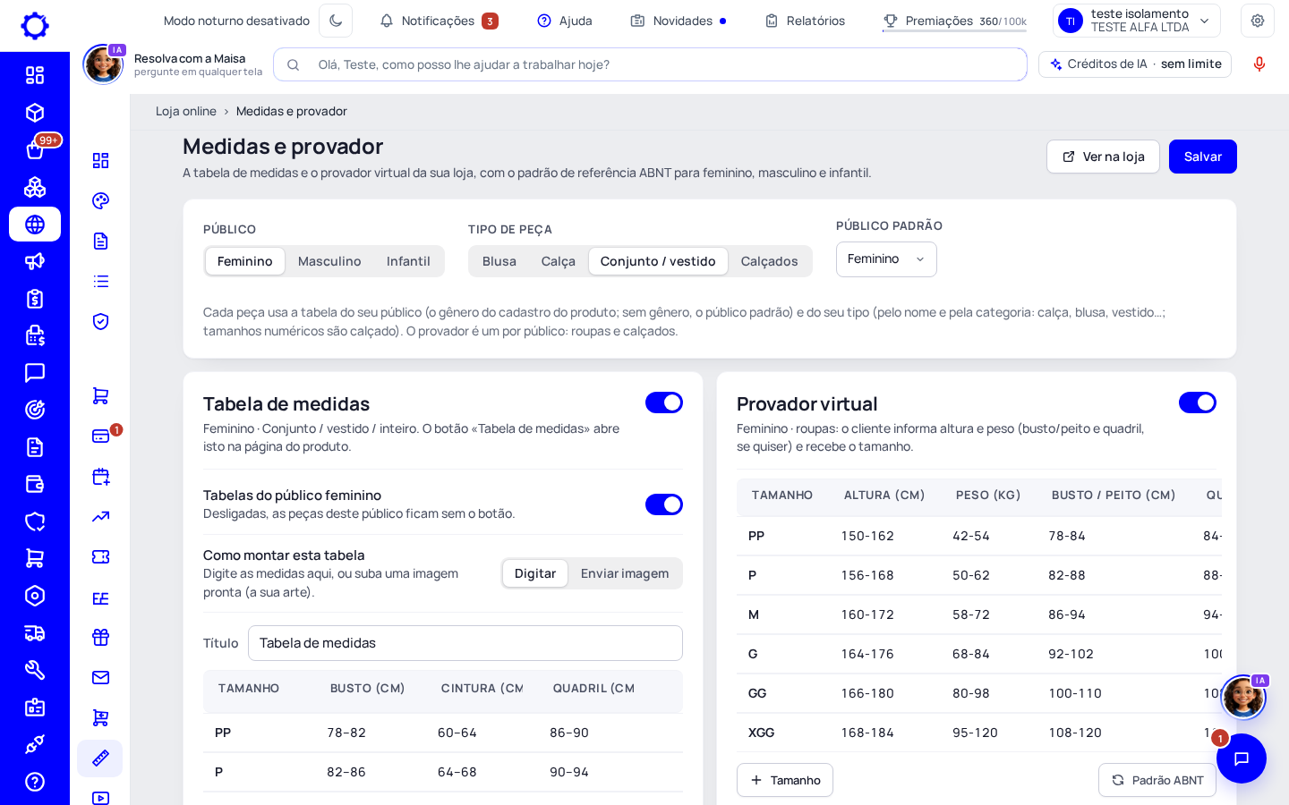Select the Blusa tipo de peça tab
This screenshot has height=805, width=1289.
499,261
